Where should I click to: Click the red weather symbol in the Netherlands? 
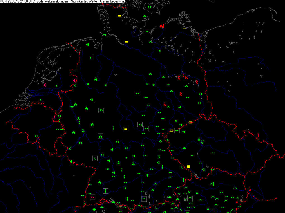(45, 85)
